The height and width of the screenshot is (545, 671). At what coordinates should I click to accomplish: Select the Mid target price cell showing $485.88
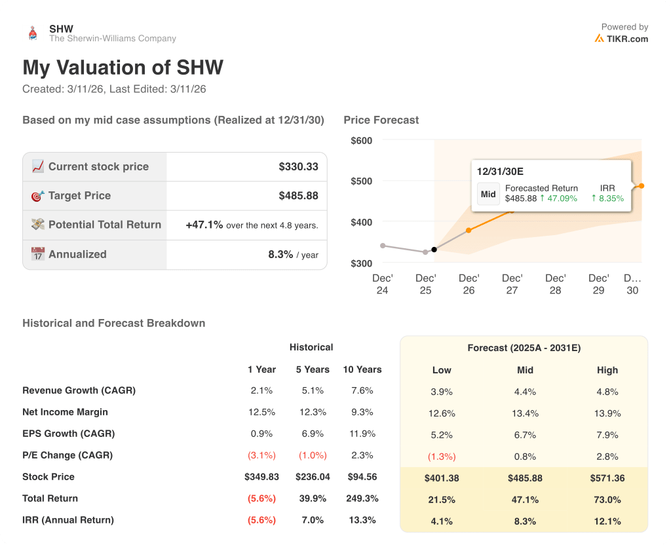[x=525, y=478]
